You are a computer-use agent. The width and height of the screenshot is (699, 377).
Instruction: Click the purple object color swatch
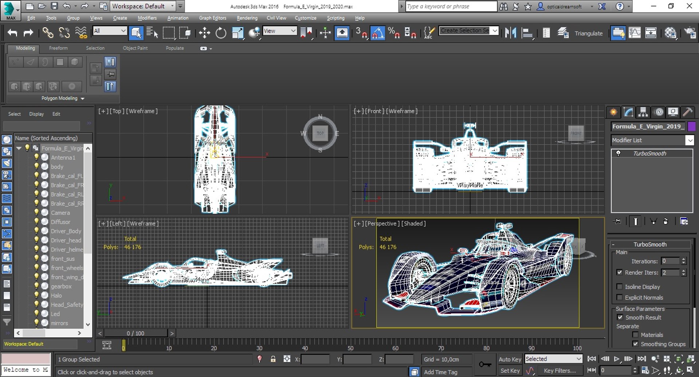(x=691, y=126)
